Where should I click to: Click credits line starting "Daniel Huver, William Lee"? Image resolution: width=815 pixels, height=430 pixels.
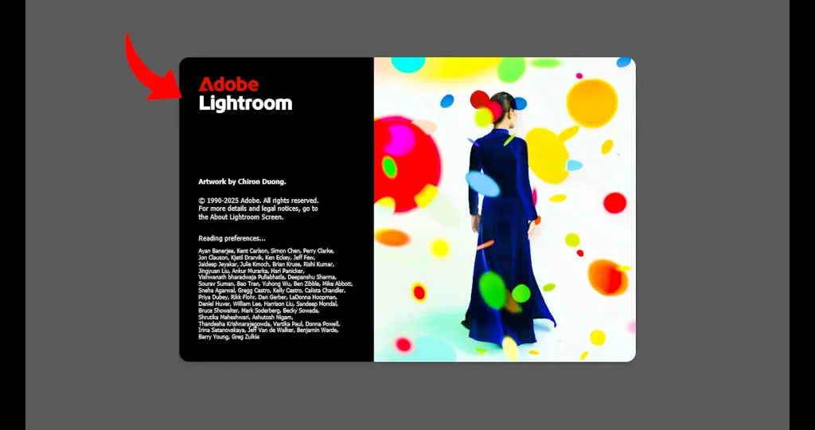click(x=268, y=303)
